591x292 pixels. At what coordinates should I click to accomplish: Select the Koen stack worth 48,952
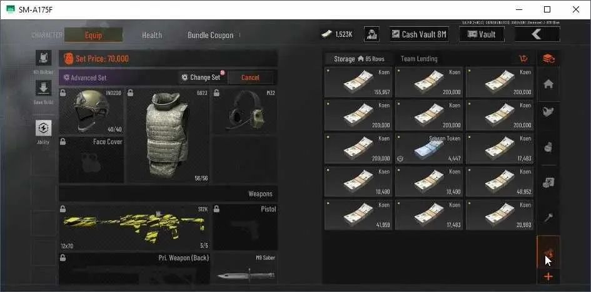pos(500,182)
